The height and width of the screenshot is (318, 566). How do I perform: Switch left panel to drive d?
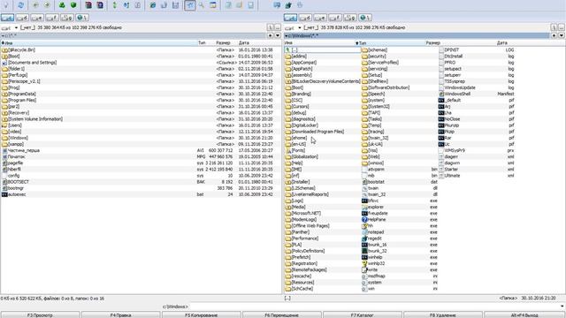click(x=22, y=18)
